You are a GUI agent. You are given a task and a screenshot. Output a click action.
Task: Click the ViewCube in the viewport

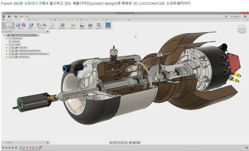click(242, 29)
